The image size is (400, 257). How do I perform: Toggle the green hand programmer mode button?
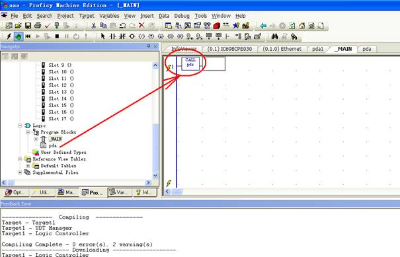[x=19, y=36]
